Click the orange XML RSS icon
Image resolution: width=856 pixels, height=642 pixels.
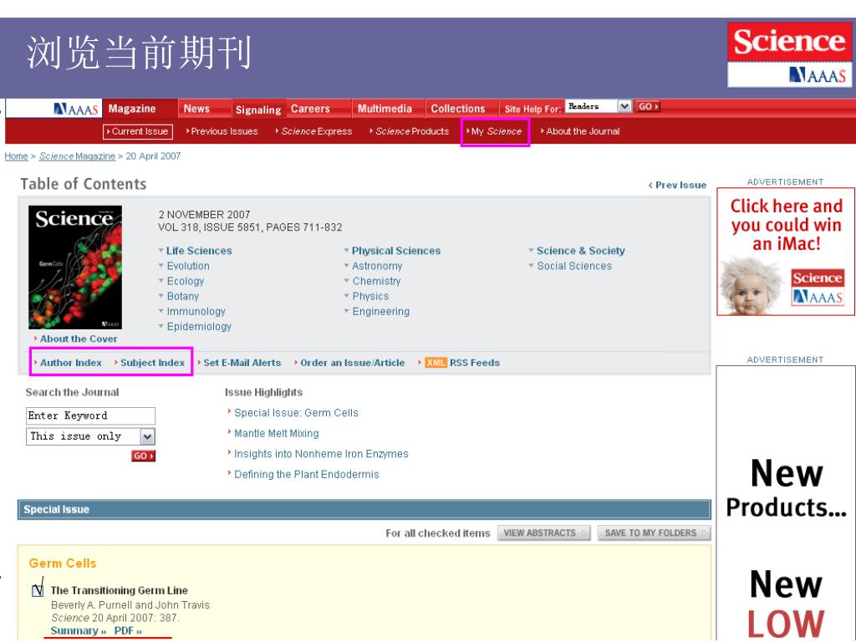click(x=436, y=363)
